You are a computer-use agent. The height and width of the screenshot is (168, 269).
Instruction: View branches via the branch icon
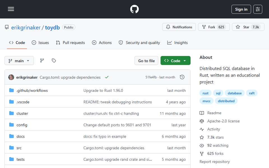pyautogui.click(x=42, y=60)
